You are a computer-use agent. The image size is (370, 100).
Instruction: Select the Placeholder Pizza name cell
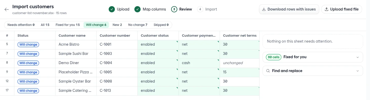(76, 72)
